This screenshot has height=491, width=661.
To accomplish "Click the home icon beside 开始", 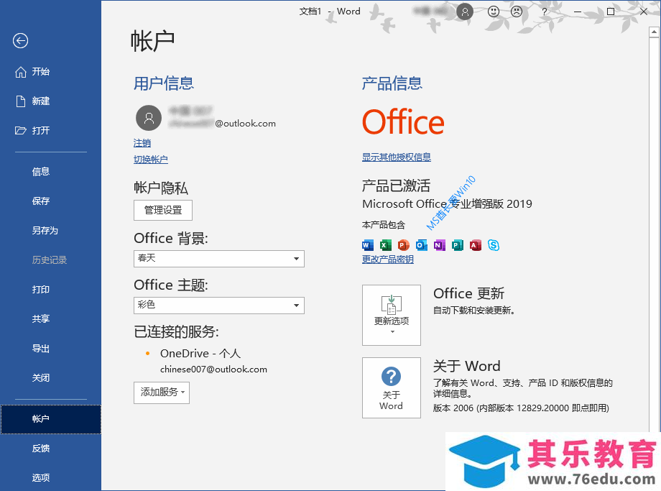I will [x=21, y=72].
